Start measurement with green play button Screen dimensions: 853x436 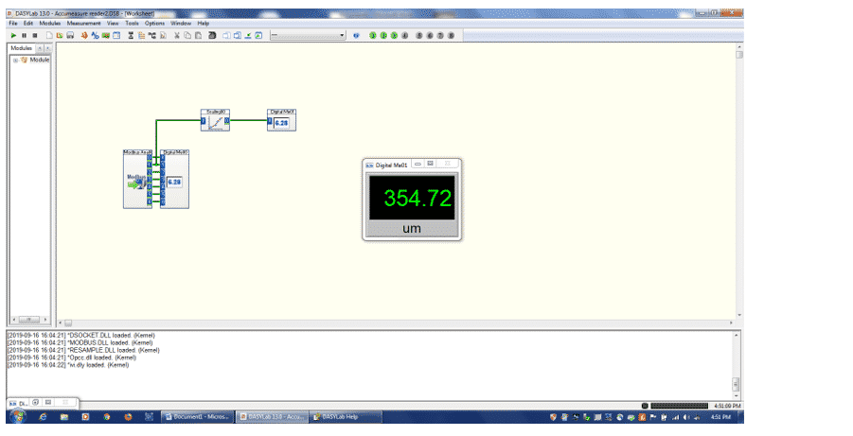[13, 35]
